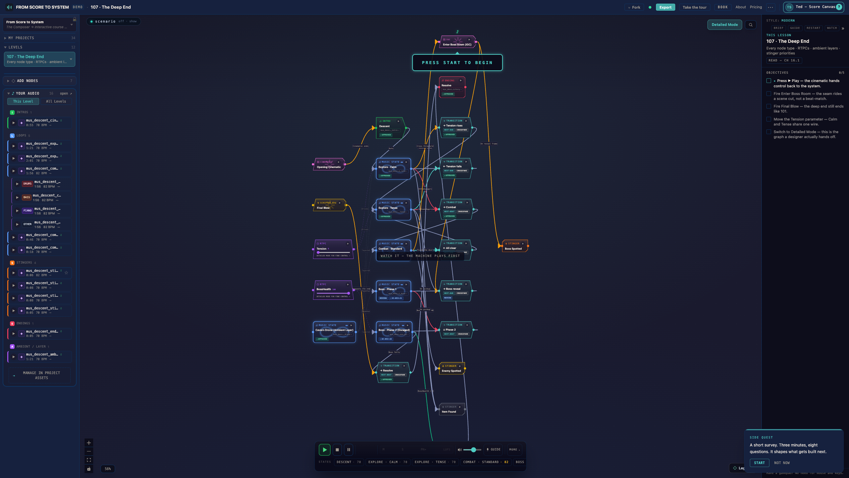The width and height of the screenshot is (849, 478).
Task: Fit canvas to view using fullscreen icon
Action: [89, 460]
